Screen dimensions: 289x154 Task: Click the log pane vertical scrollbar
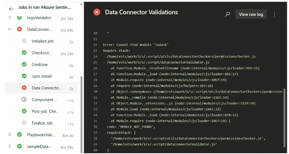pos(284,118)
